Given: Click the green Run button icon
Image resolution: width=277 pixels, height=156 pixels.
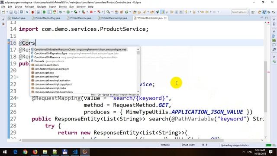Looking at the screenshot, I should [68, 12].
